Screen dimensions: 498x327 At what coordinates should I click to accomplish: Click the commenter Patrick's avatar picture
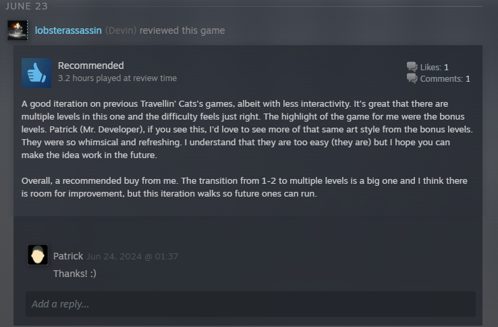38,255
